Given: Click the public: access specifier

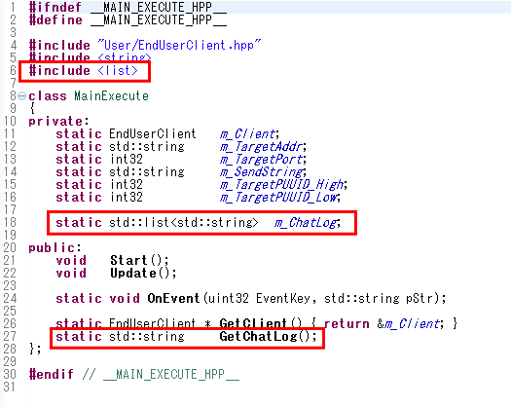Looking at the screenshot, I should (x=55, y=248).
